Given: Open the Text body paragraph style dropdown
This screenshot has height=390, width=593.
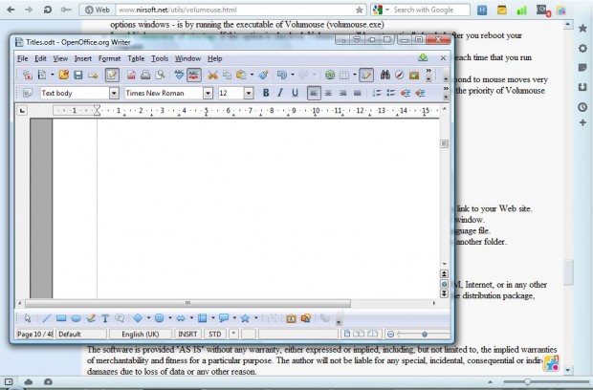Looking at the screenshot, I should (x=114, y=93).
